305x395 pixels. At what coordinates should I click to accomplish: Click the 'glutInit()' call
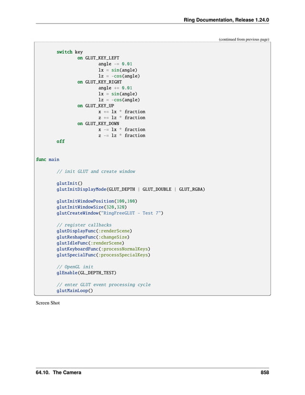70,183
